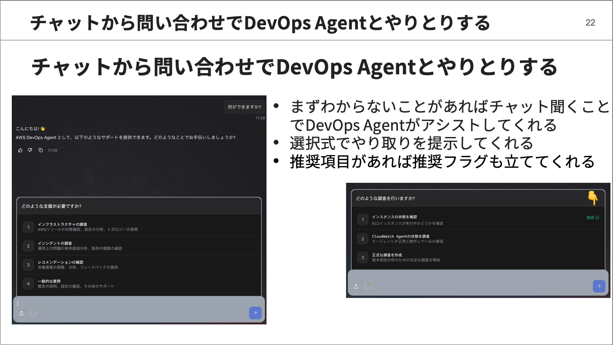Click the bullet 推奨項目があれば推奨フラグも立ててくれる

(442, 161)
